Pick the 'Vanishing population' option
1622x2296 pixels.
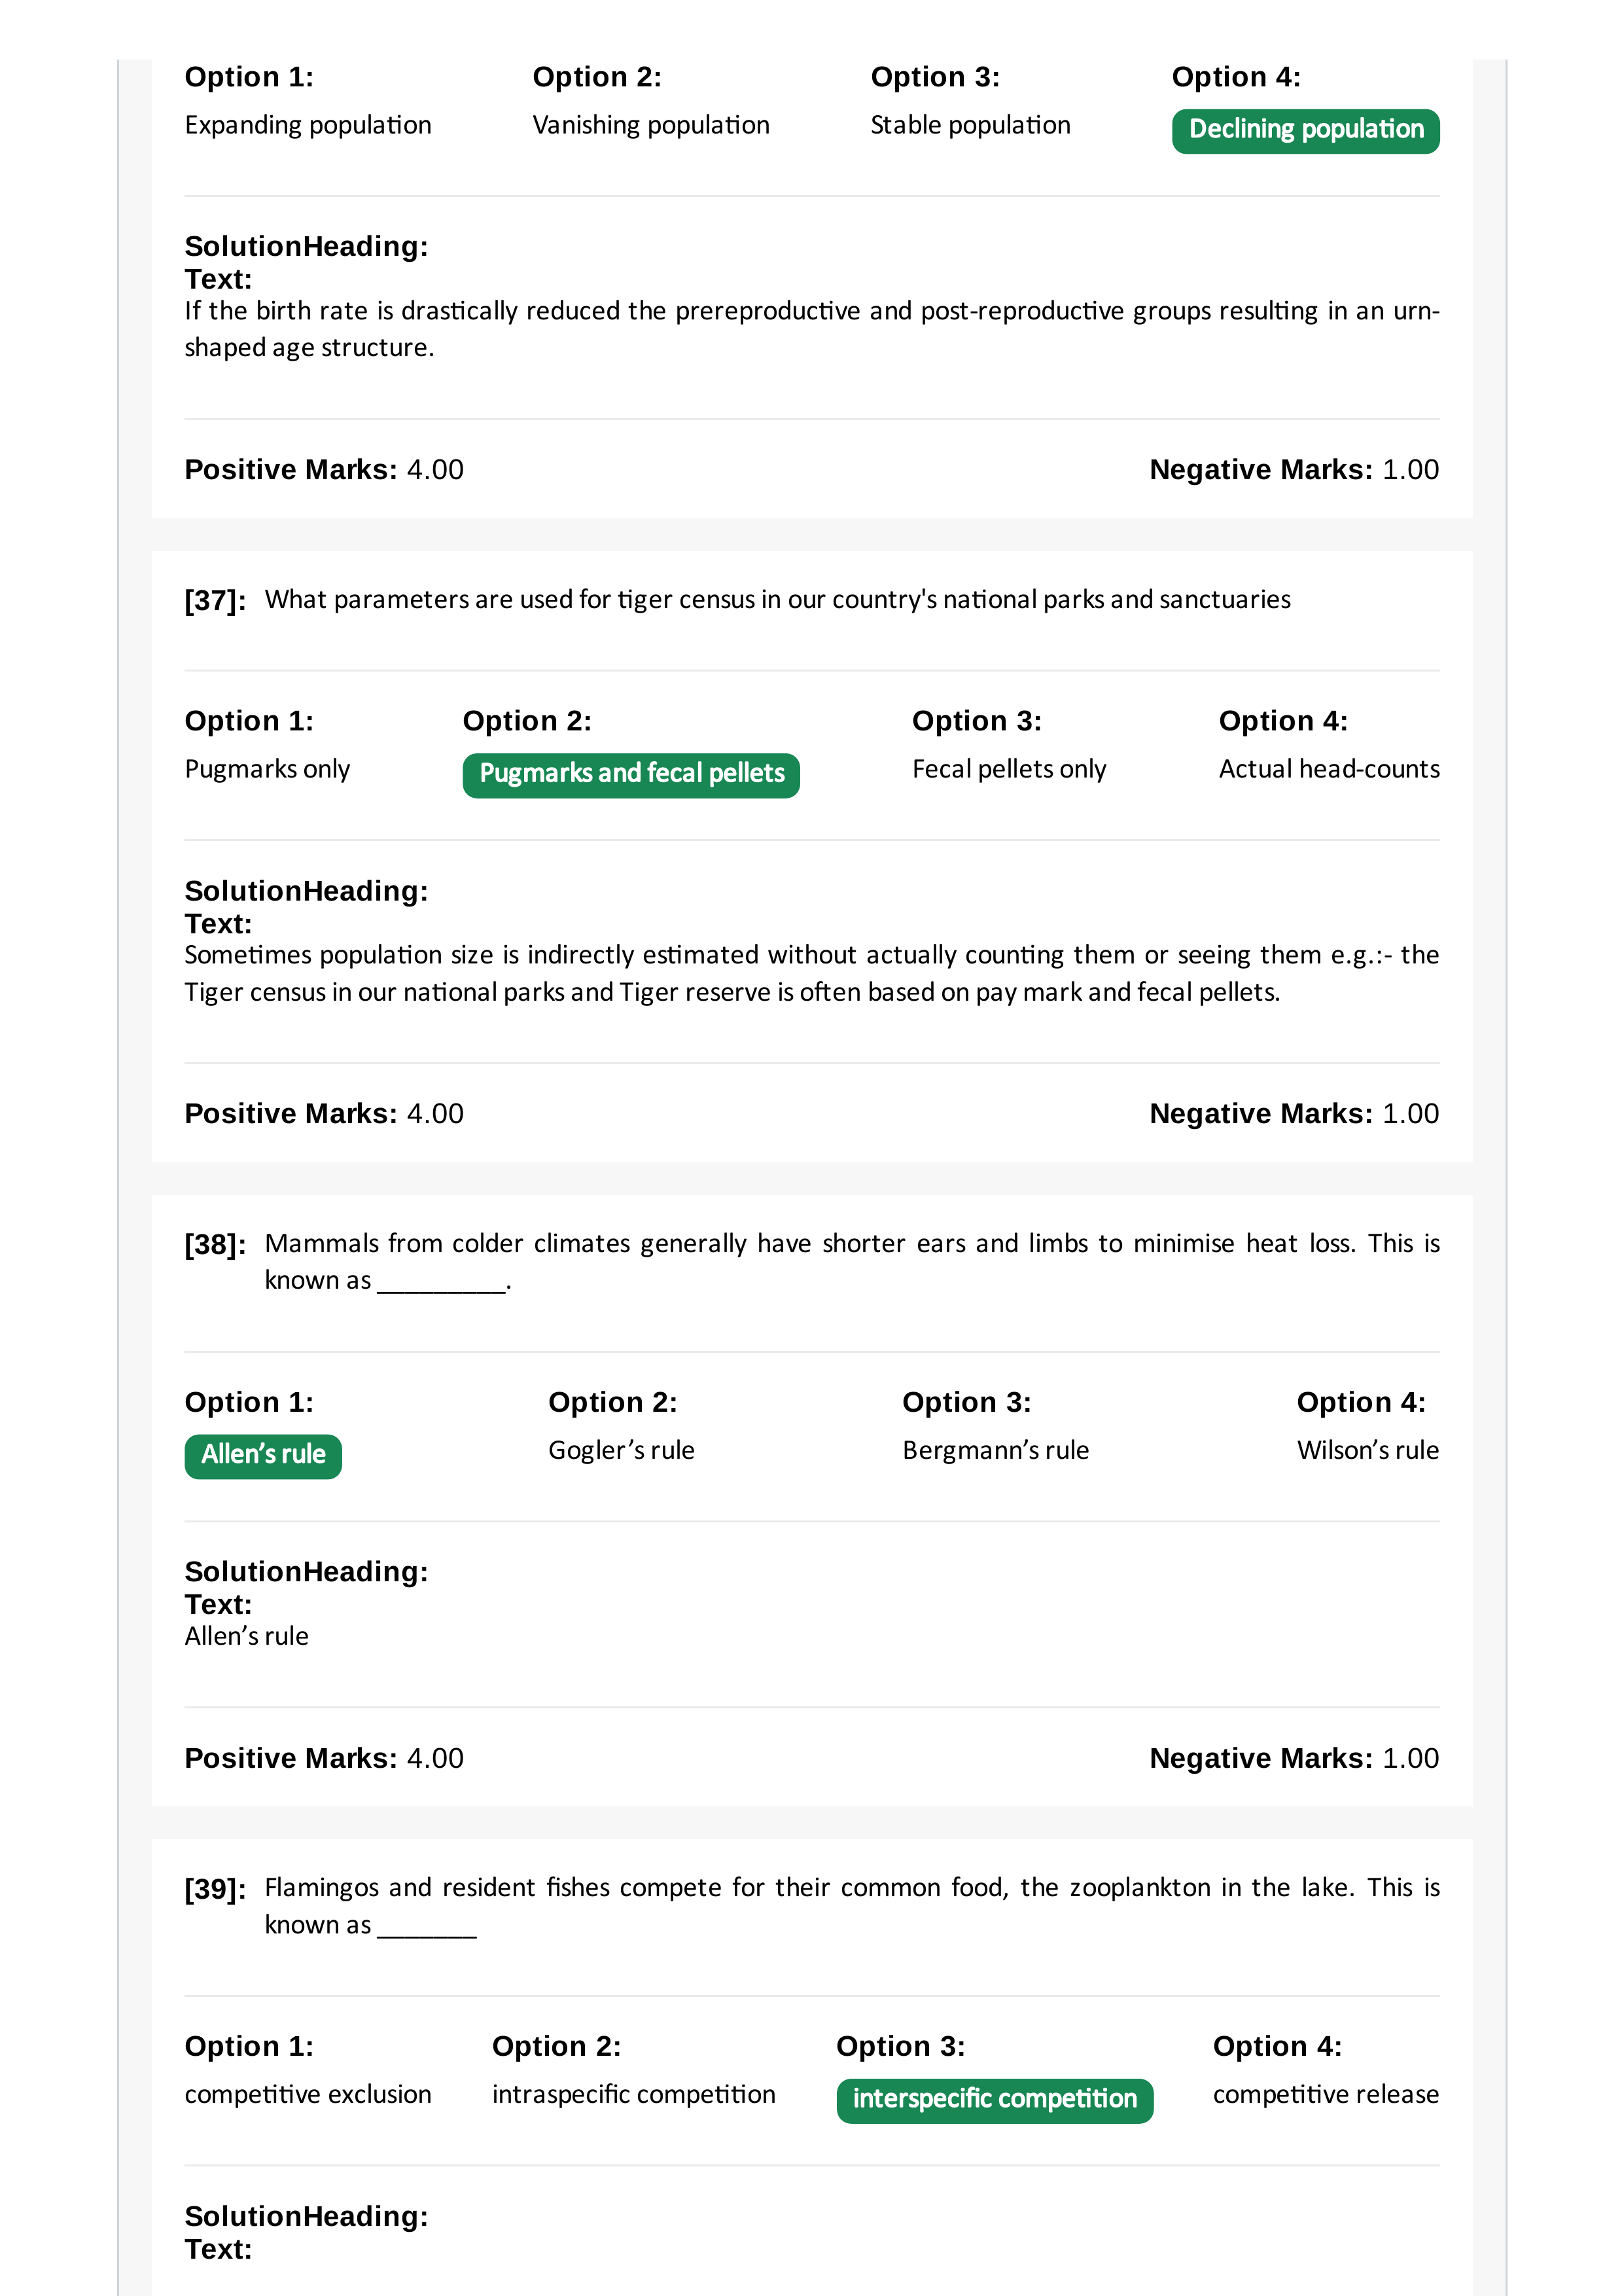point(650,125)
